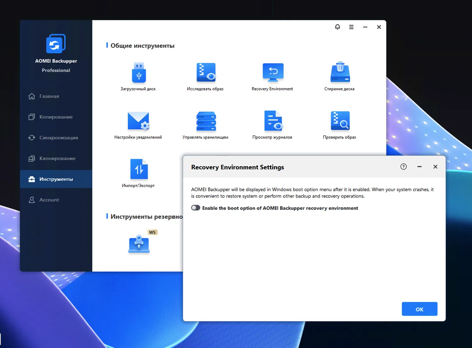Go to Главная in the sidebar
Image resolution: width=472 pixels, height=348 pixels.
pos(56,96)
